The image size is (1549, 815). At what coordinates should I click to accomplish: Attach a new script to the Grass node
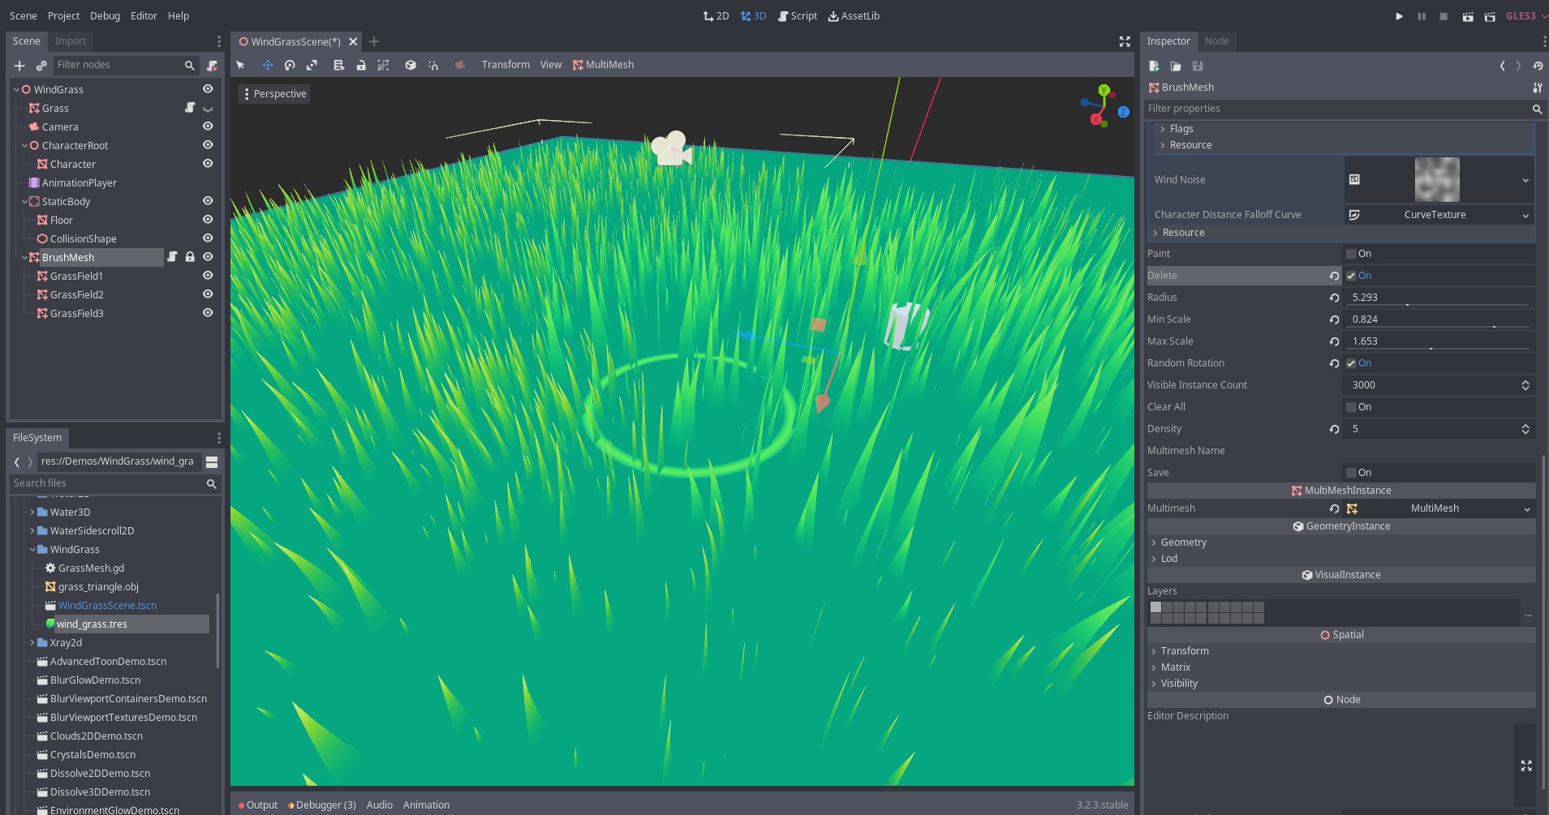point(190,108)
